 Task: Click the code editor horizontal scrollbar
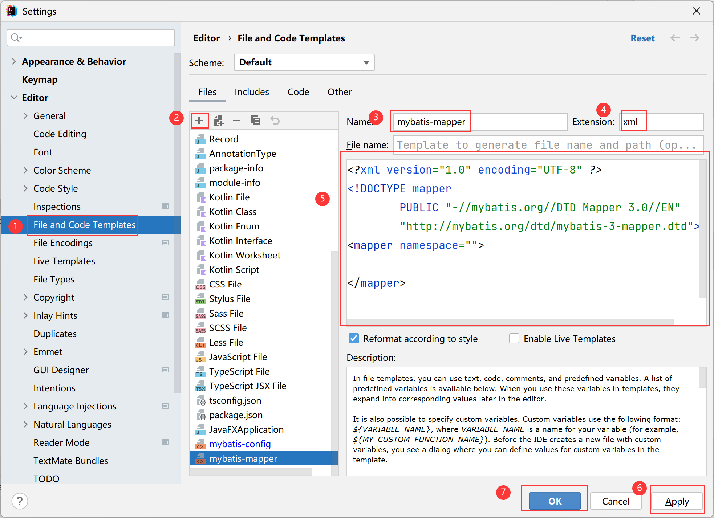pyautogui.click(x=510, y=322)
